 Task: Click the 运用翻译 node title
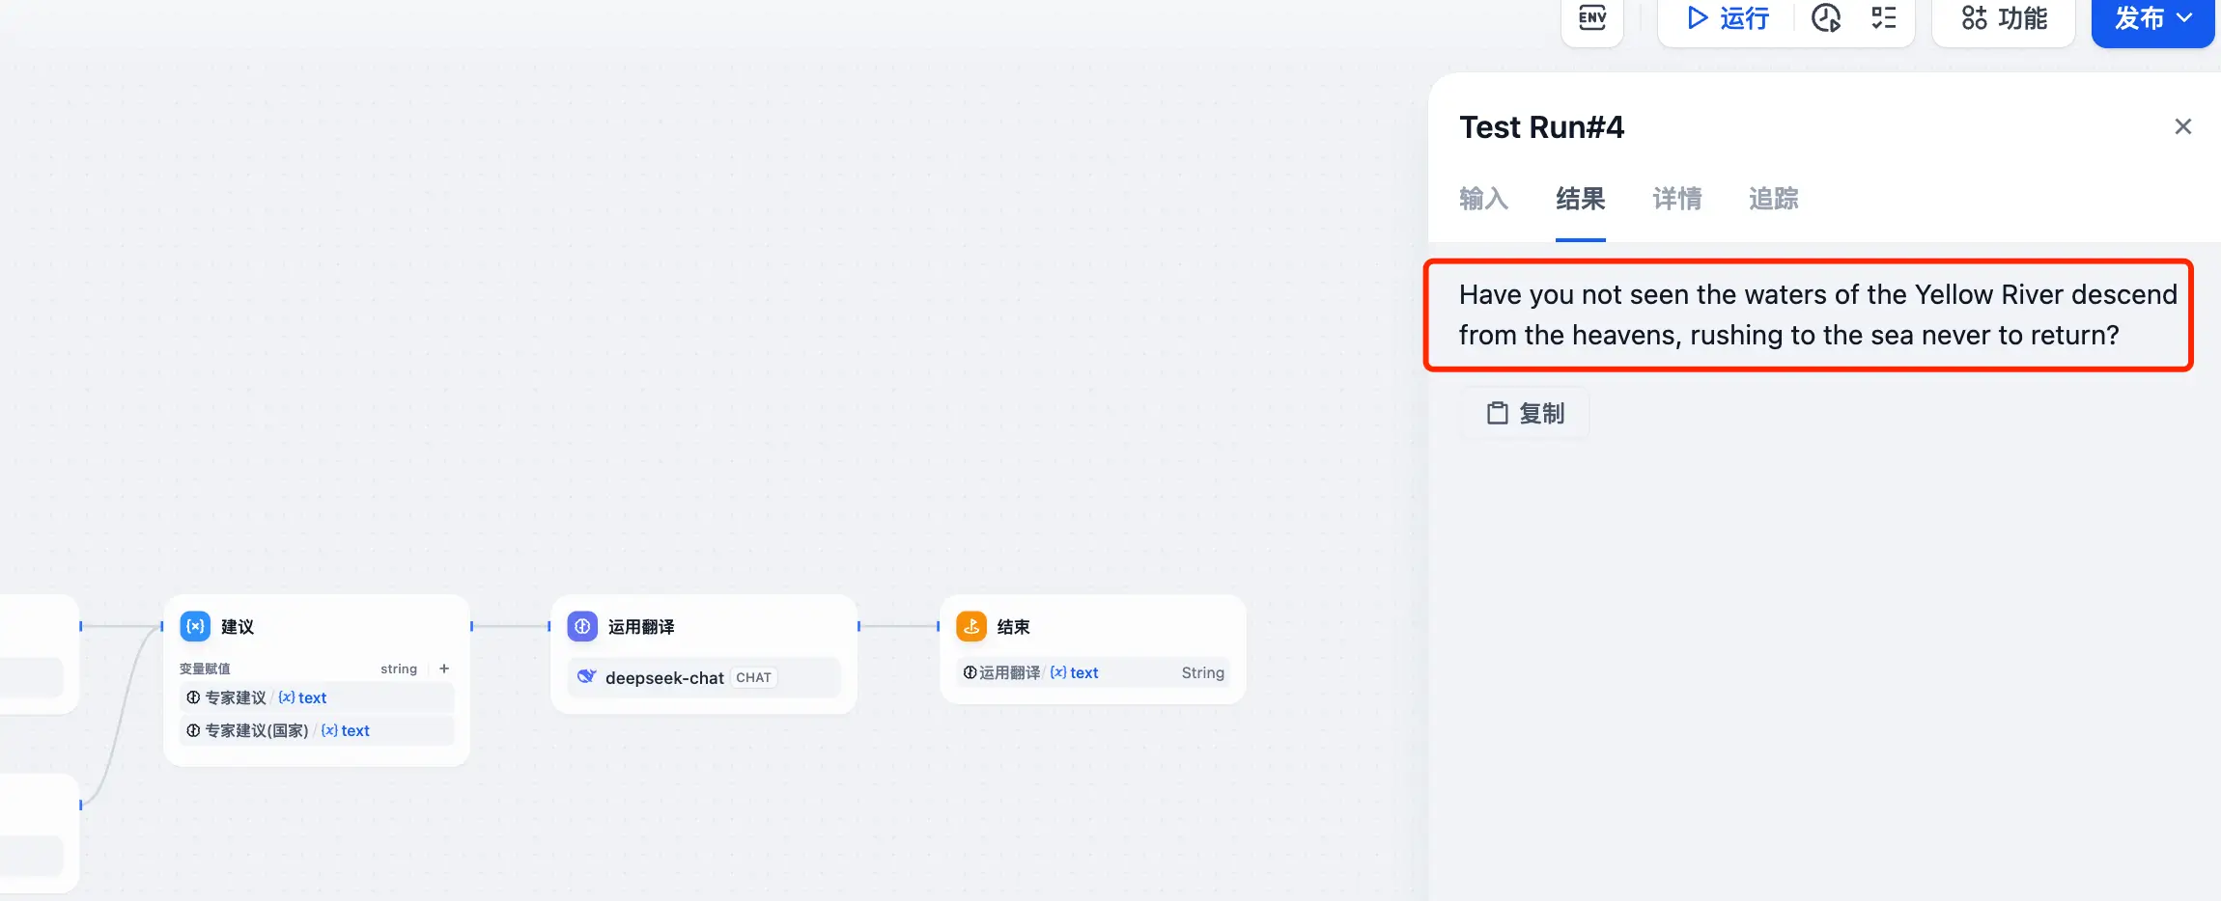pos(641,627)
